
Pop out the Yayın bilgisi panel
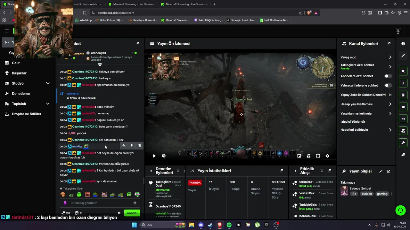click(x=389, y=171)
